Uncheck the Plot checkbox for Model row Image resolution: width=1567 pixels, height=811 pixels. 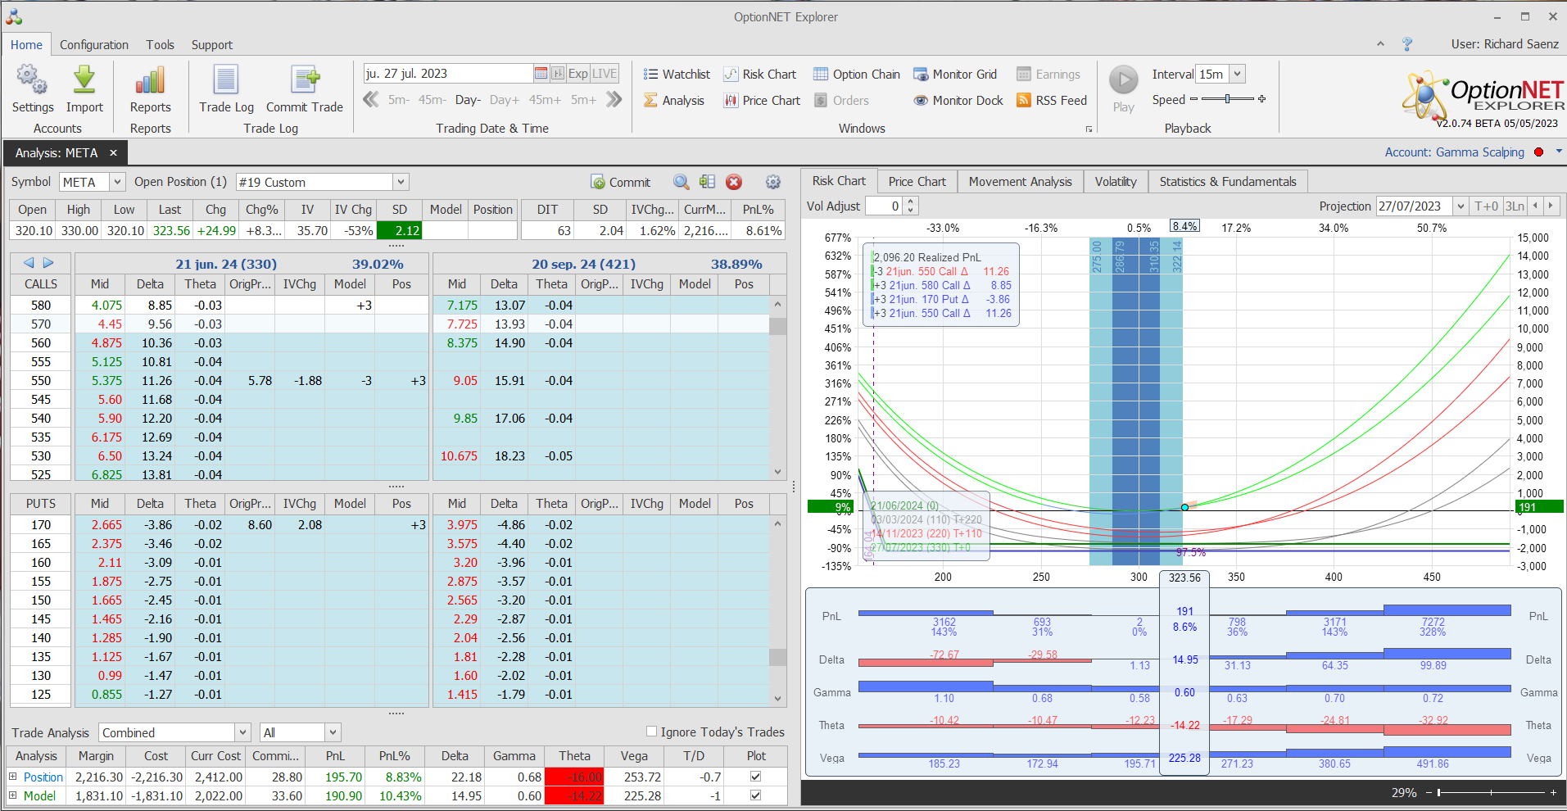(x=755, y=795)
